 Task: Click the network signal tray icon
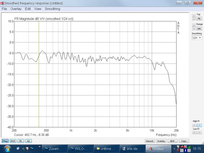(189, 147)
